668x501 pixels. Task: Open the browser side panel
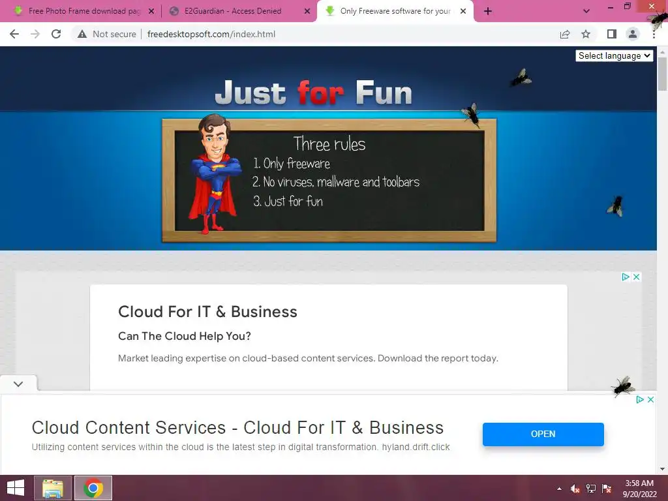pyautogui.click(x=612, y=34)
